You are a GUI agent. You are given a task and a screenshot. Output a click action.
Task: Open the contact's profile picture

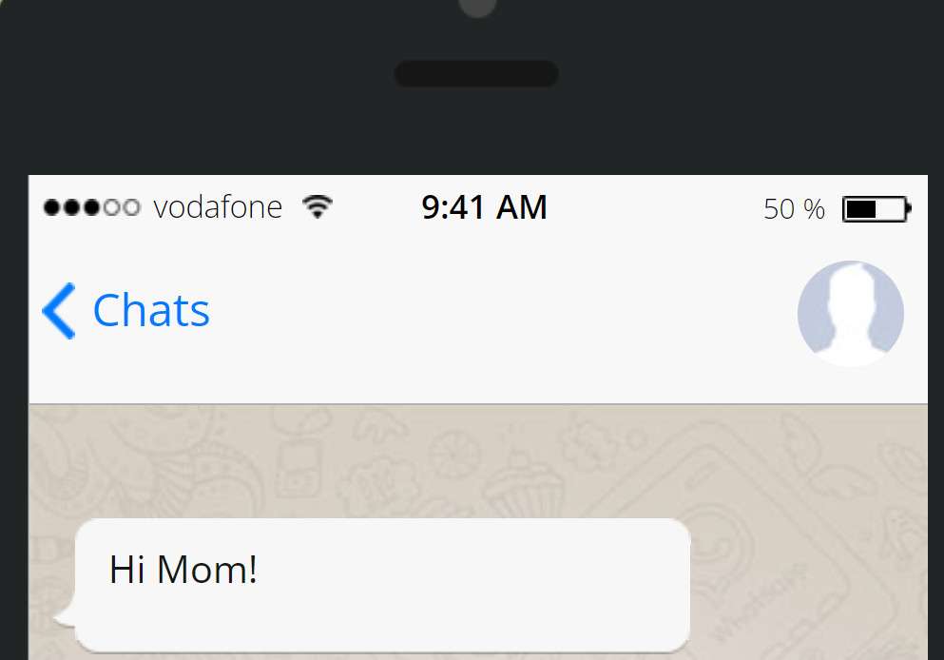pyautogui.click(x=850, y=313)
